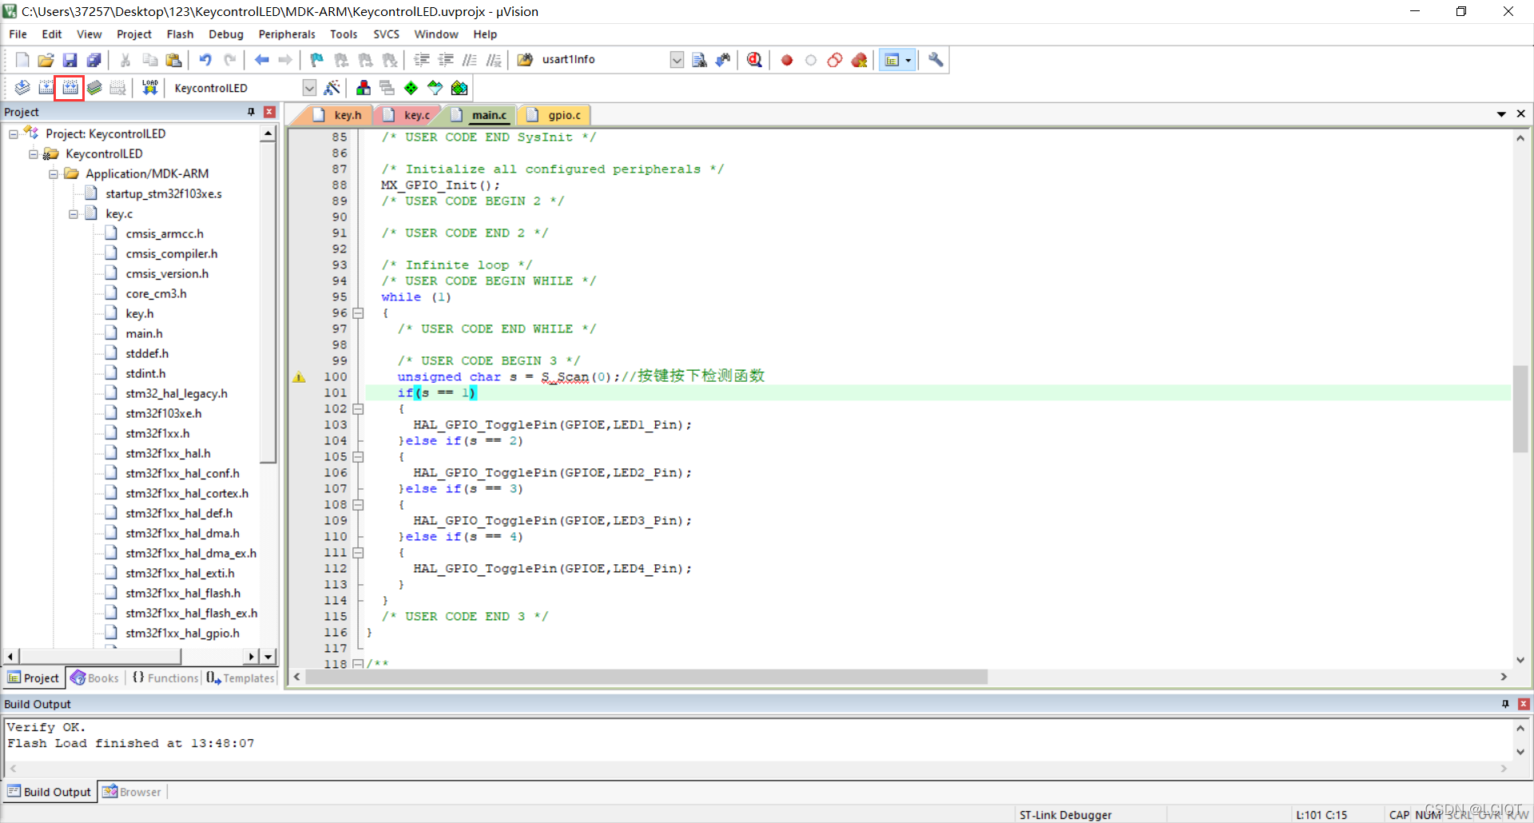The image size is (1534, 823).
Task: Switch to the key.h tab
Action: coord(339,115)
